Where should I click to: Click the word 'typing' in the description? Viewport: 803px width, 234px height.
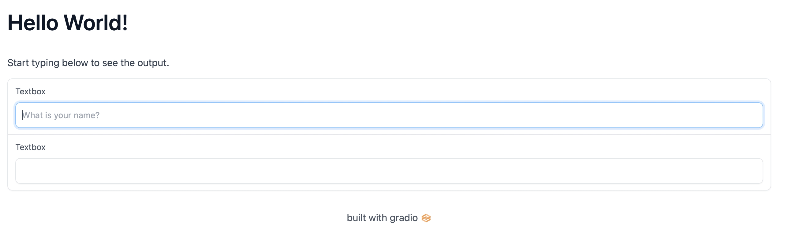pyautogui.click(x=46, y=63)
